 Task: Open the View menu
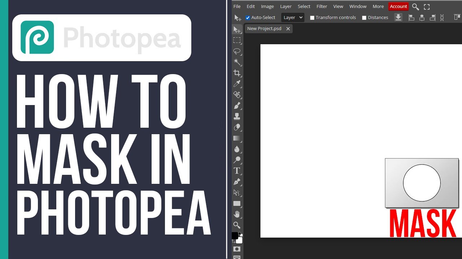pyautogui.click(x=338, y=6)
